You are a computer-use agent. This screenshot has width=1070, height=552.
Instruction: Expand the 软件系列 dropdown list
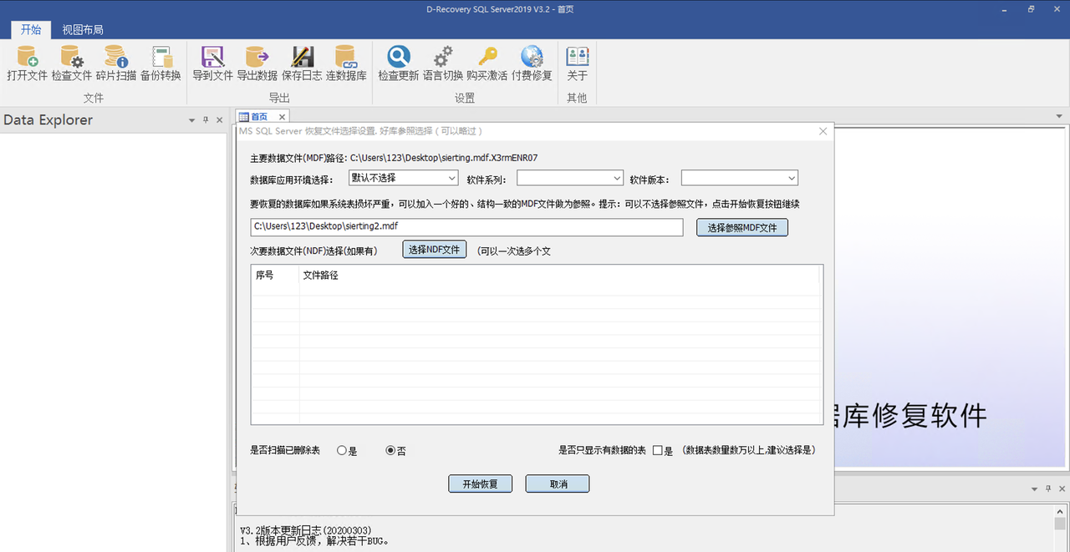[616, 178]
